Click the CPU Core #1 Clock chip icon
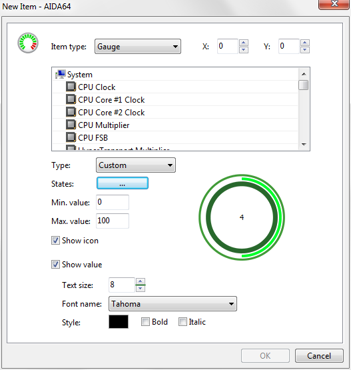Screen dimensions: 351x370 point(71,99)
